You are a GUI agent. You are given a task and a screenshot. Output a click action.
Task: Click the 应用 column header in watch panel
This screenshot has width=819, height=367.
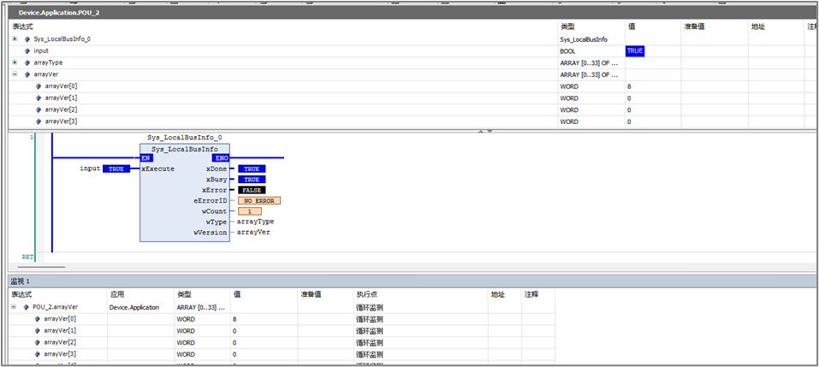(117, 295)
